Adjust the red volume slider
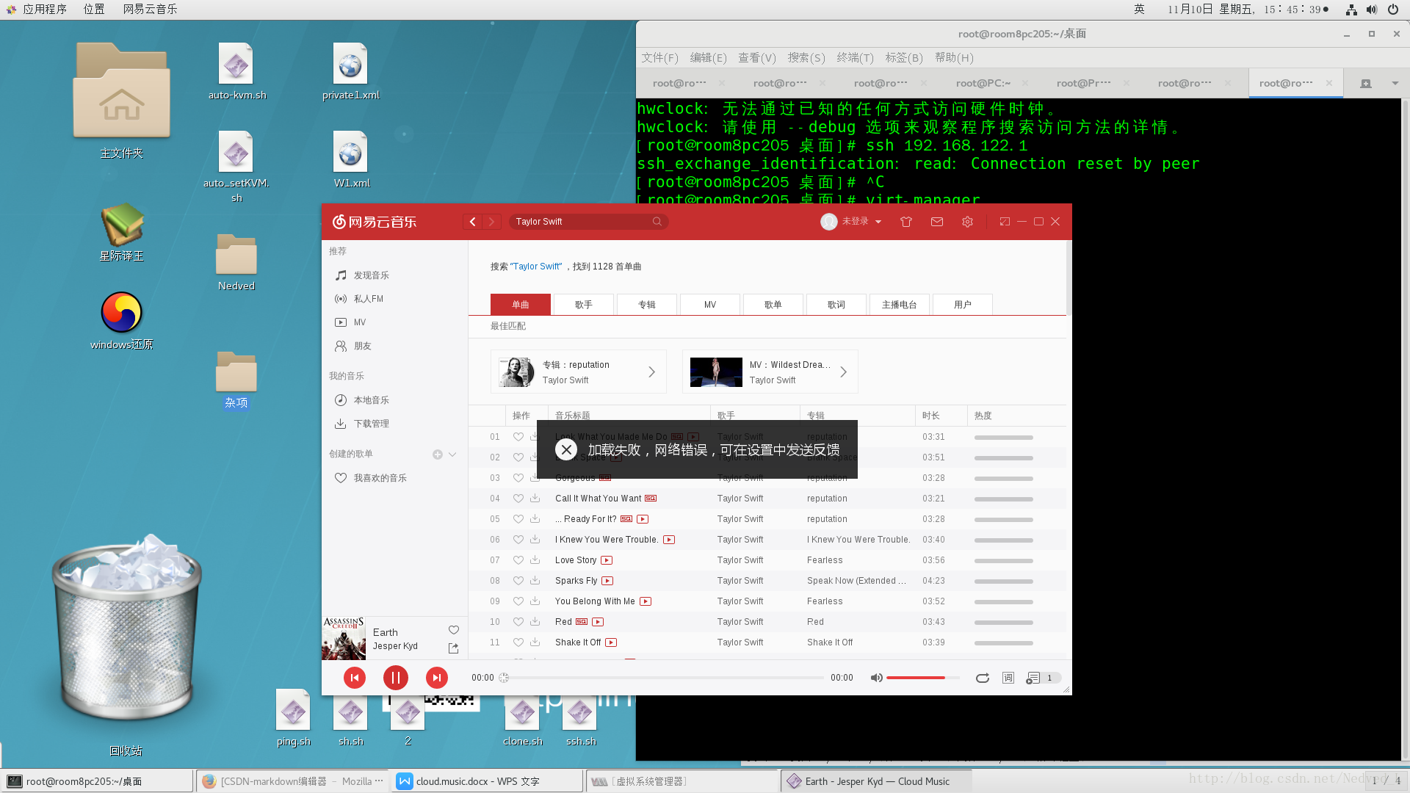This screenshot has height=793, width=1410. (922, 678)
